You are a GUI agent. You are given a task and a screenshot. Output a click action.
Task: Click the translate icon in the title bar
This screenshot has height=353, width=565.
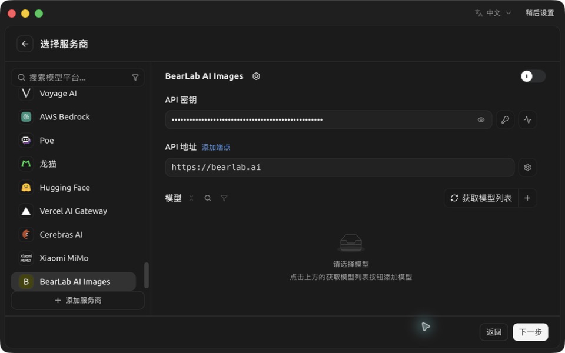(478, 13)
